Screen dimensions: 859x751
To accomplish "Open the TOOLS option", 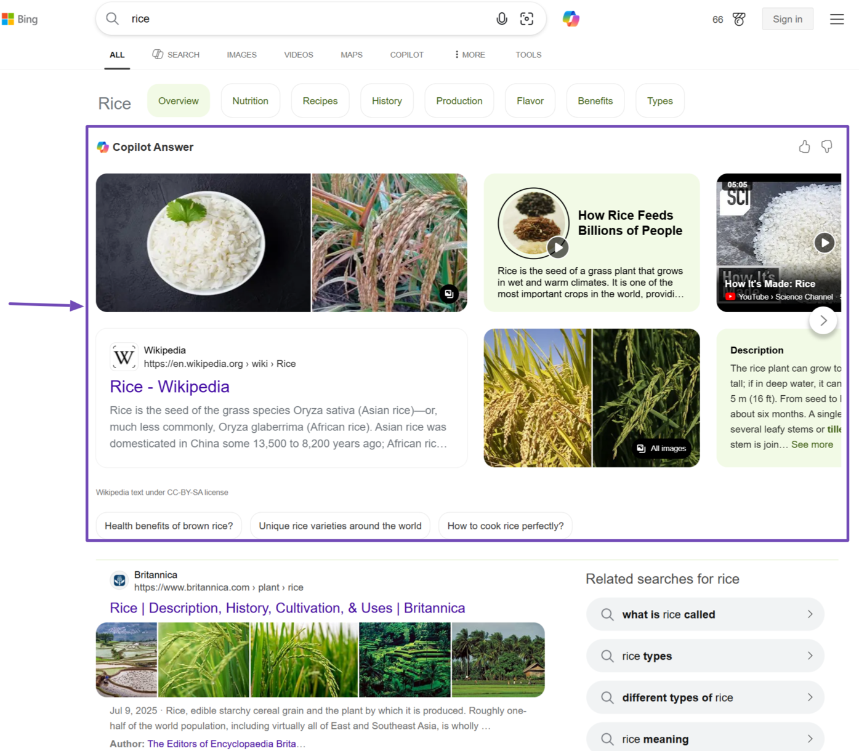I will [528, 55].
